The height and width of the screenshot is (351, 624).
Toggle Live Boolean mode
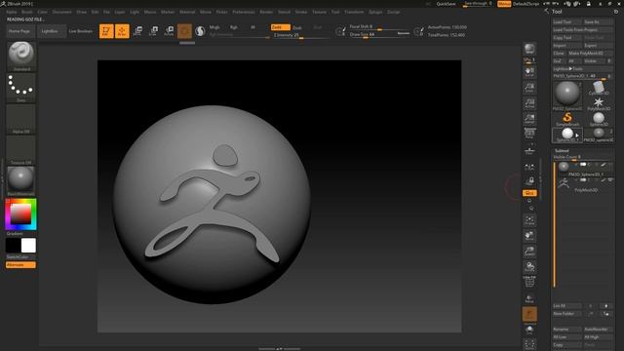pyautogui.click(x=81, y=31)
